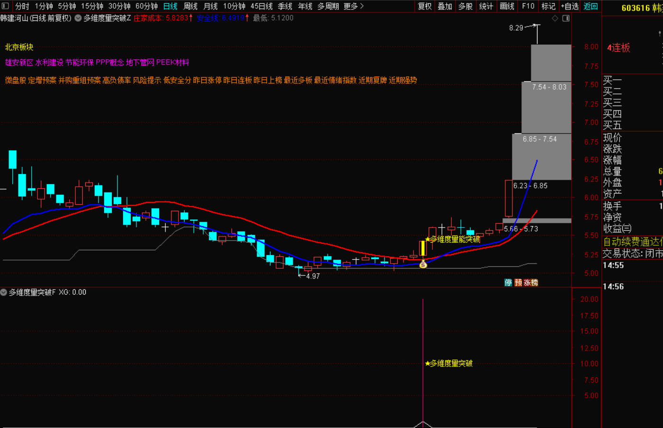This screenshot has height=428, width=663.
Task: Click the 6.85 - 7.54 gray price block
Action: (541, 157)
